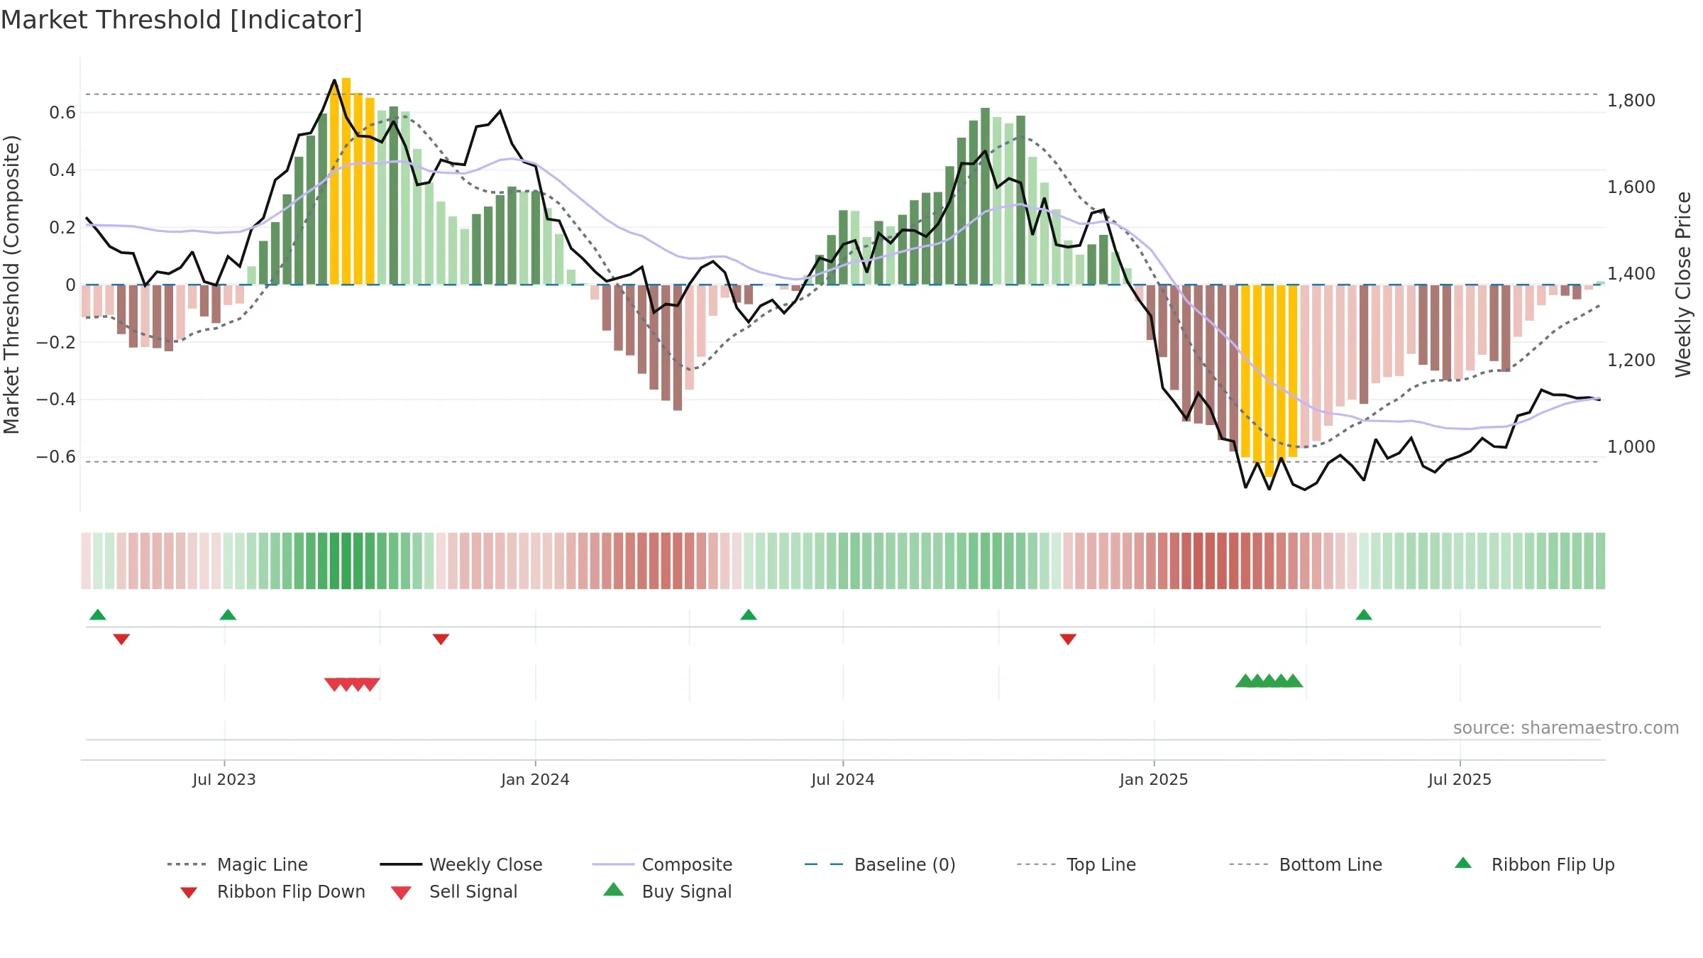
Task: Click the earliest red ribbon flip down triangle
Action: click(x=121, y=639)
